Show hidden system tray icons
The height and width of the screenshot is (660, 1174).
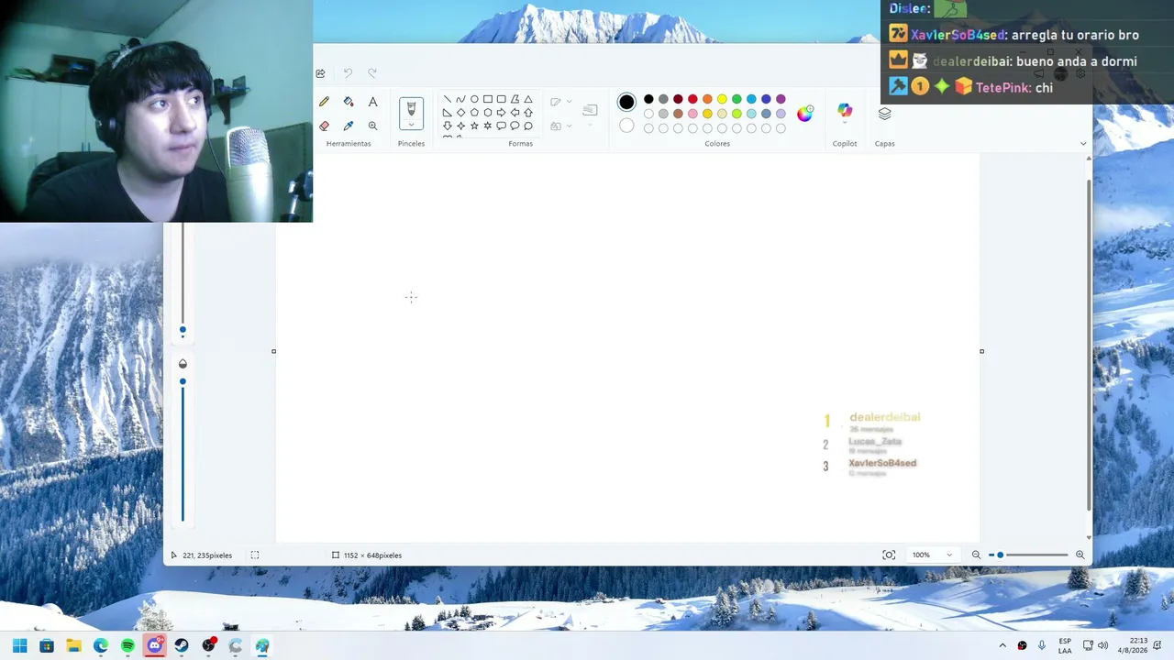1002,645
